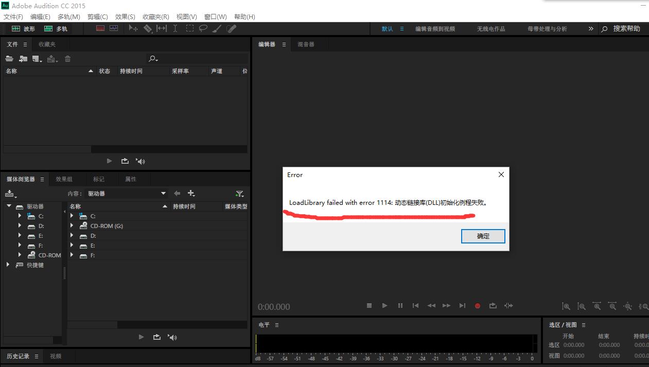Viewport: 649px width, 367px height.
Task: Select the Slip tool
Action: point(162,28)
